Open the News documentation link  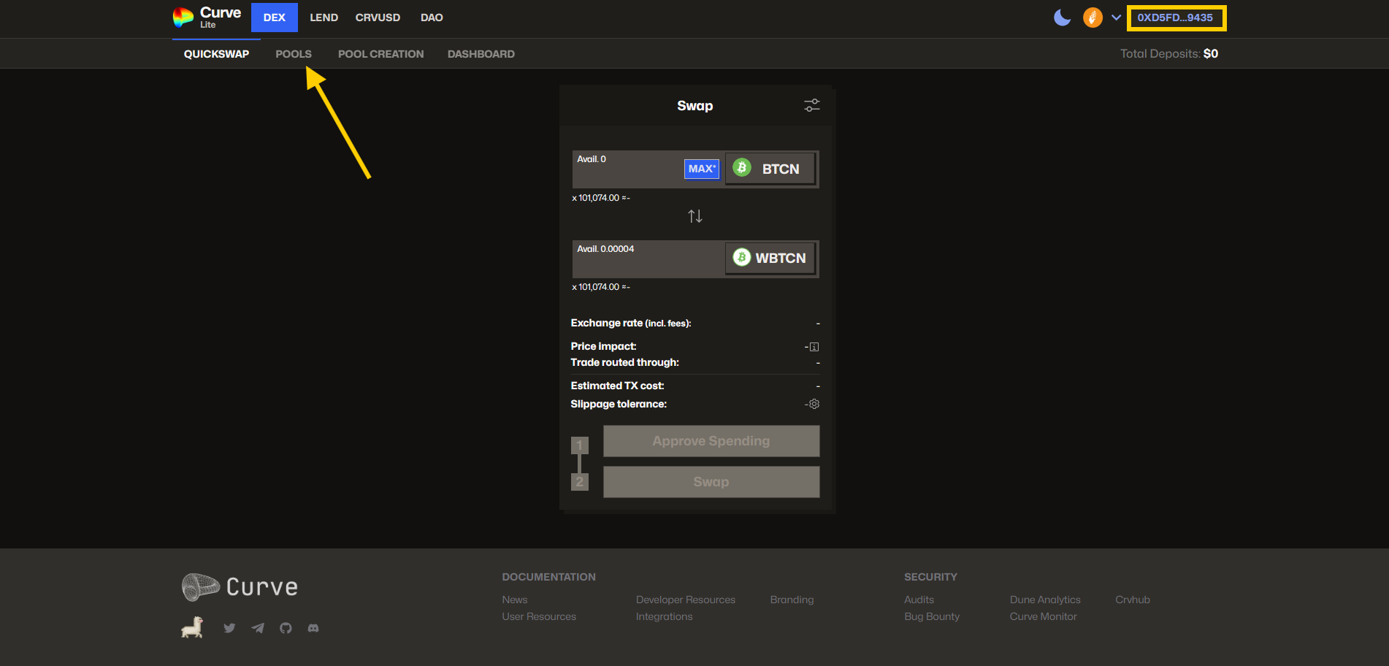coord(515,600)
